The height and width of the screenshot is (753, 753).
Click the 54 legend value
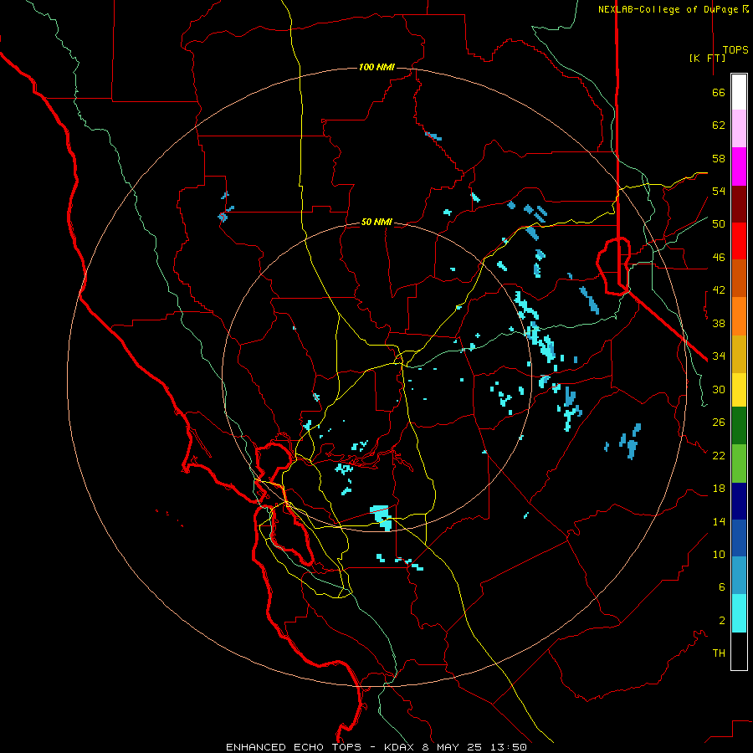(x=719, y=191)
